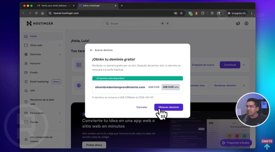Open the browser extensions puzzle icon

(x=203, y=13)
